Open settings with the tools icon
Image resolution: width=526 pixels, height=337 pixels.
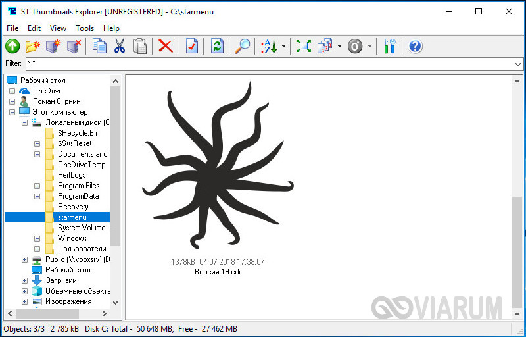coord(389,46)
